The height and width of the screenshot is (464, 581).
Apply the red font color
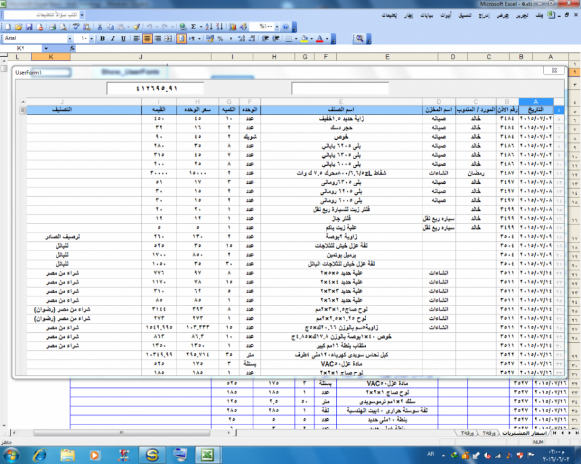point(320,38)
